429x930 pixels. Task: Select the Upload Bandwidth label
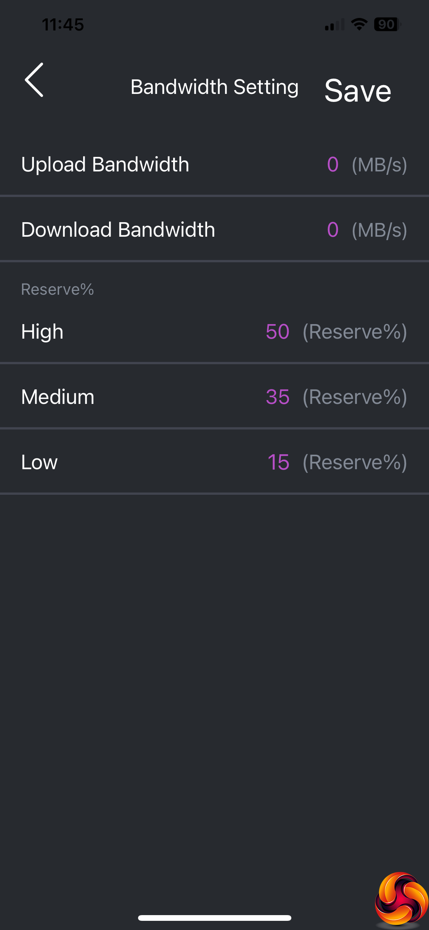105,165
